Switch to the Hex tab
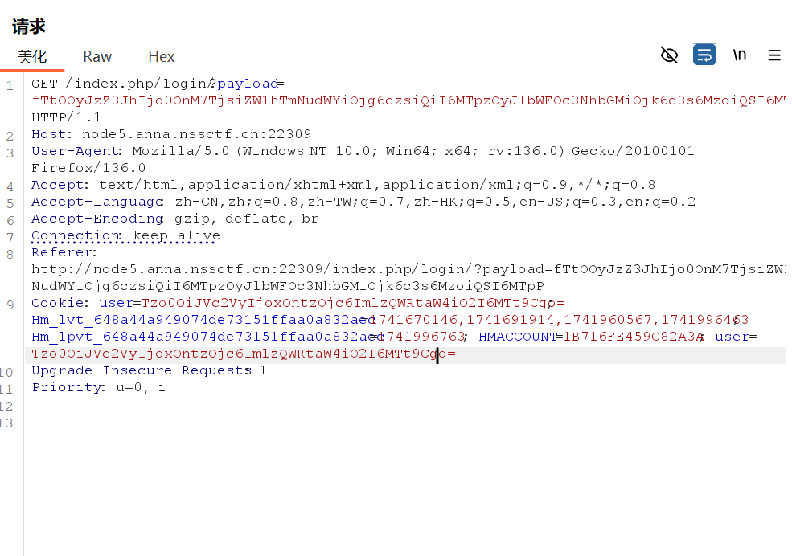The image size is (792, 556). tap(161, 56)
